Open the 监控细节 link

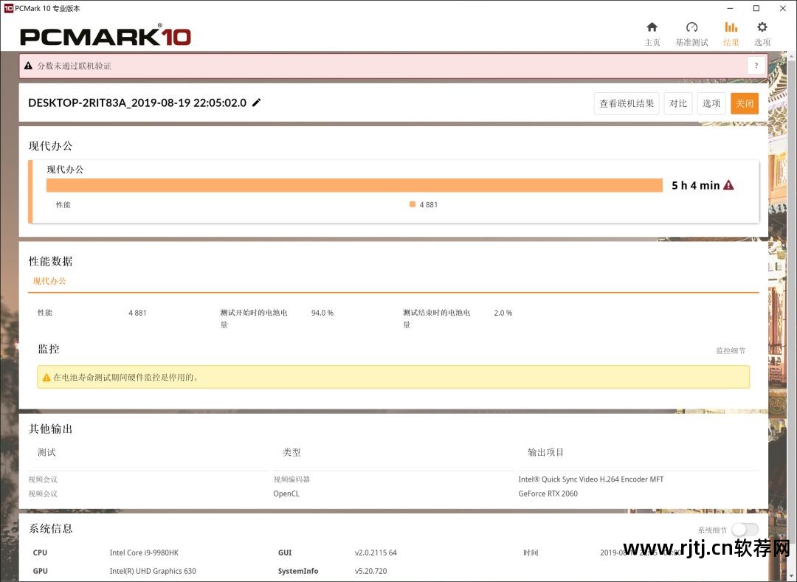coord(731,350)
